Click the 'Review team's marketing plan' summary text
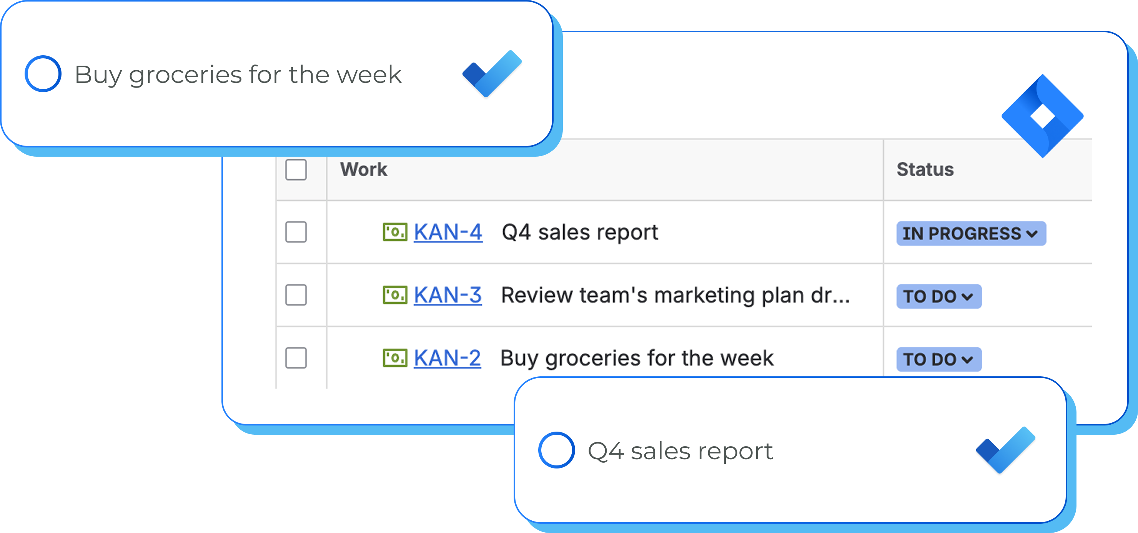Image resolution: width=1138 pixels, height=533 pixels. (x=675, y=295)
